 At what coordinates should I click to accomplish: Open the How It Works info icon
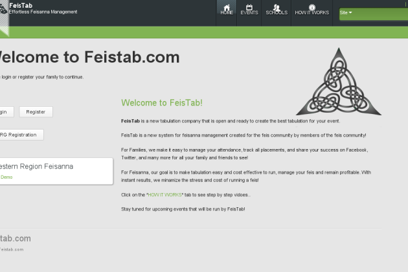[x=312, y=7]
